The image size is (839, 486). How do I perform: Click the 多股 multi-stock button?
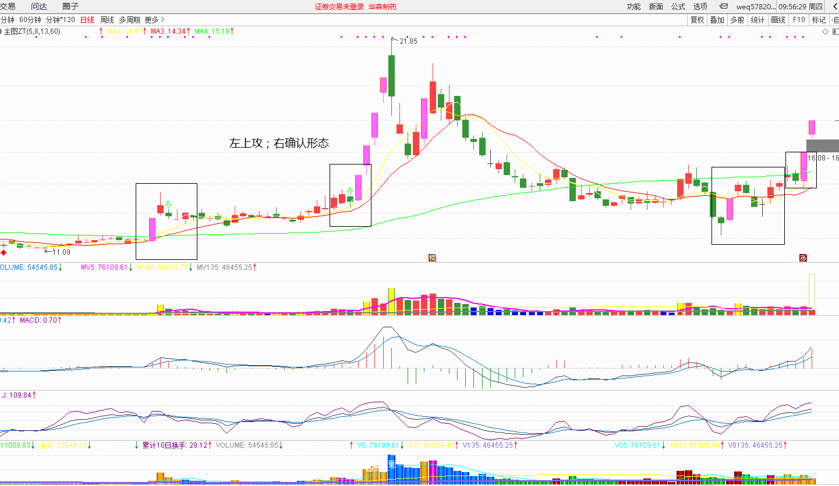pos(737,19)
